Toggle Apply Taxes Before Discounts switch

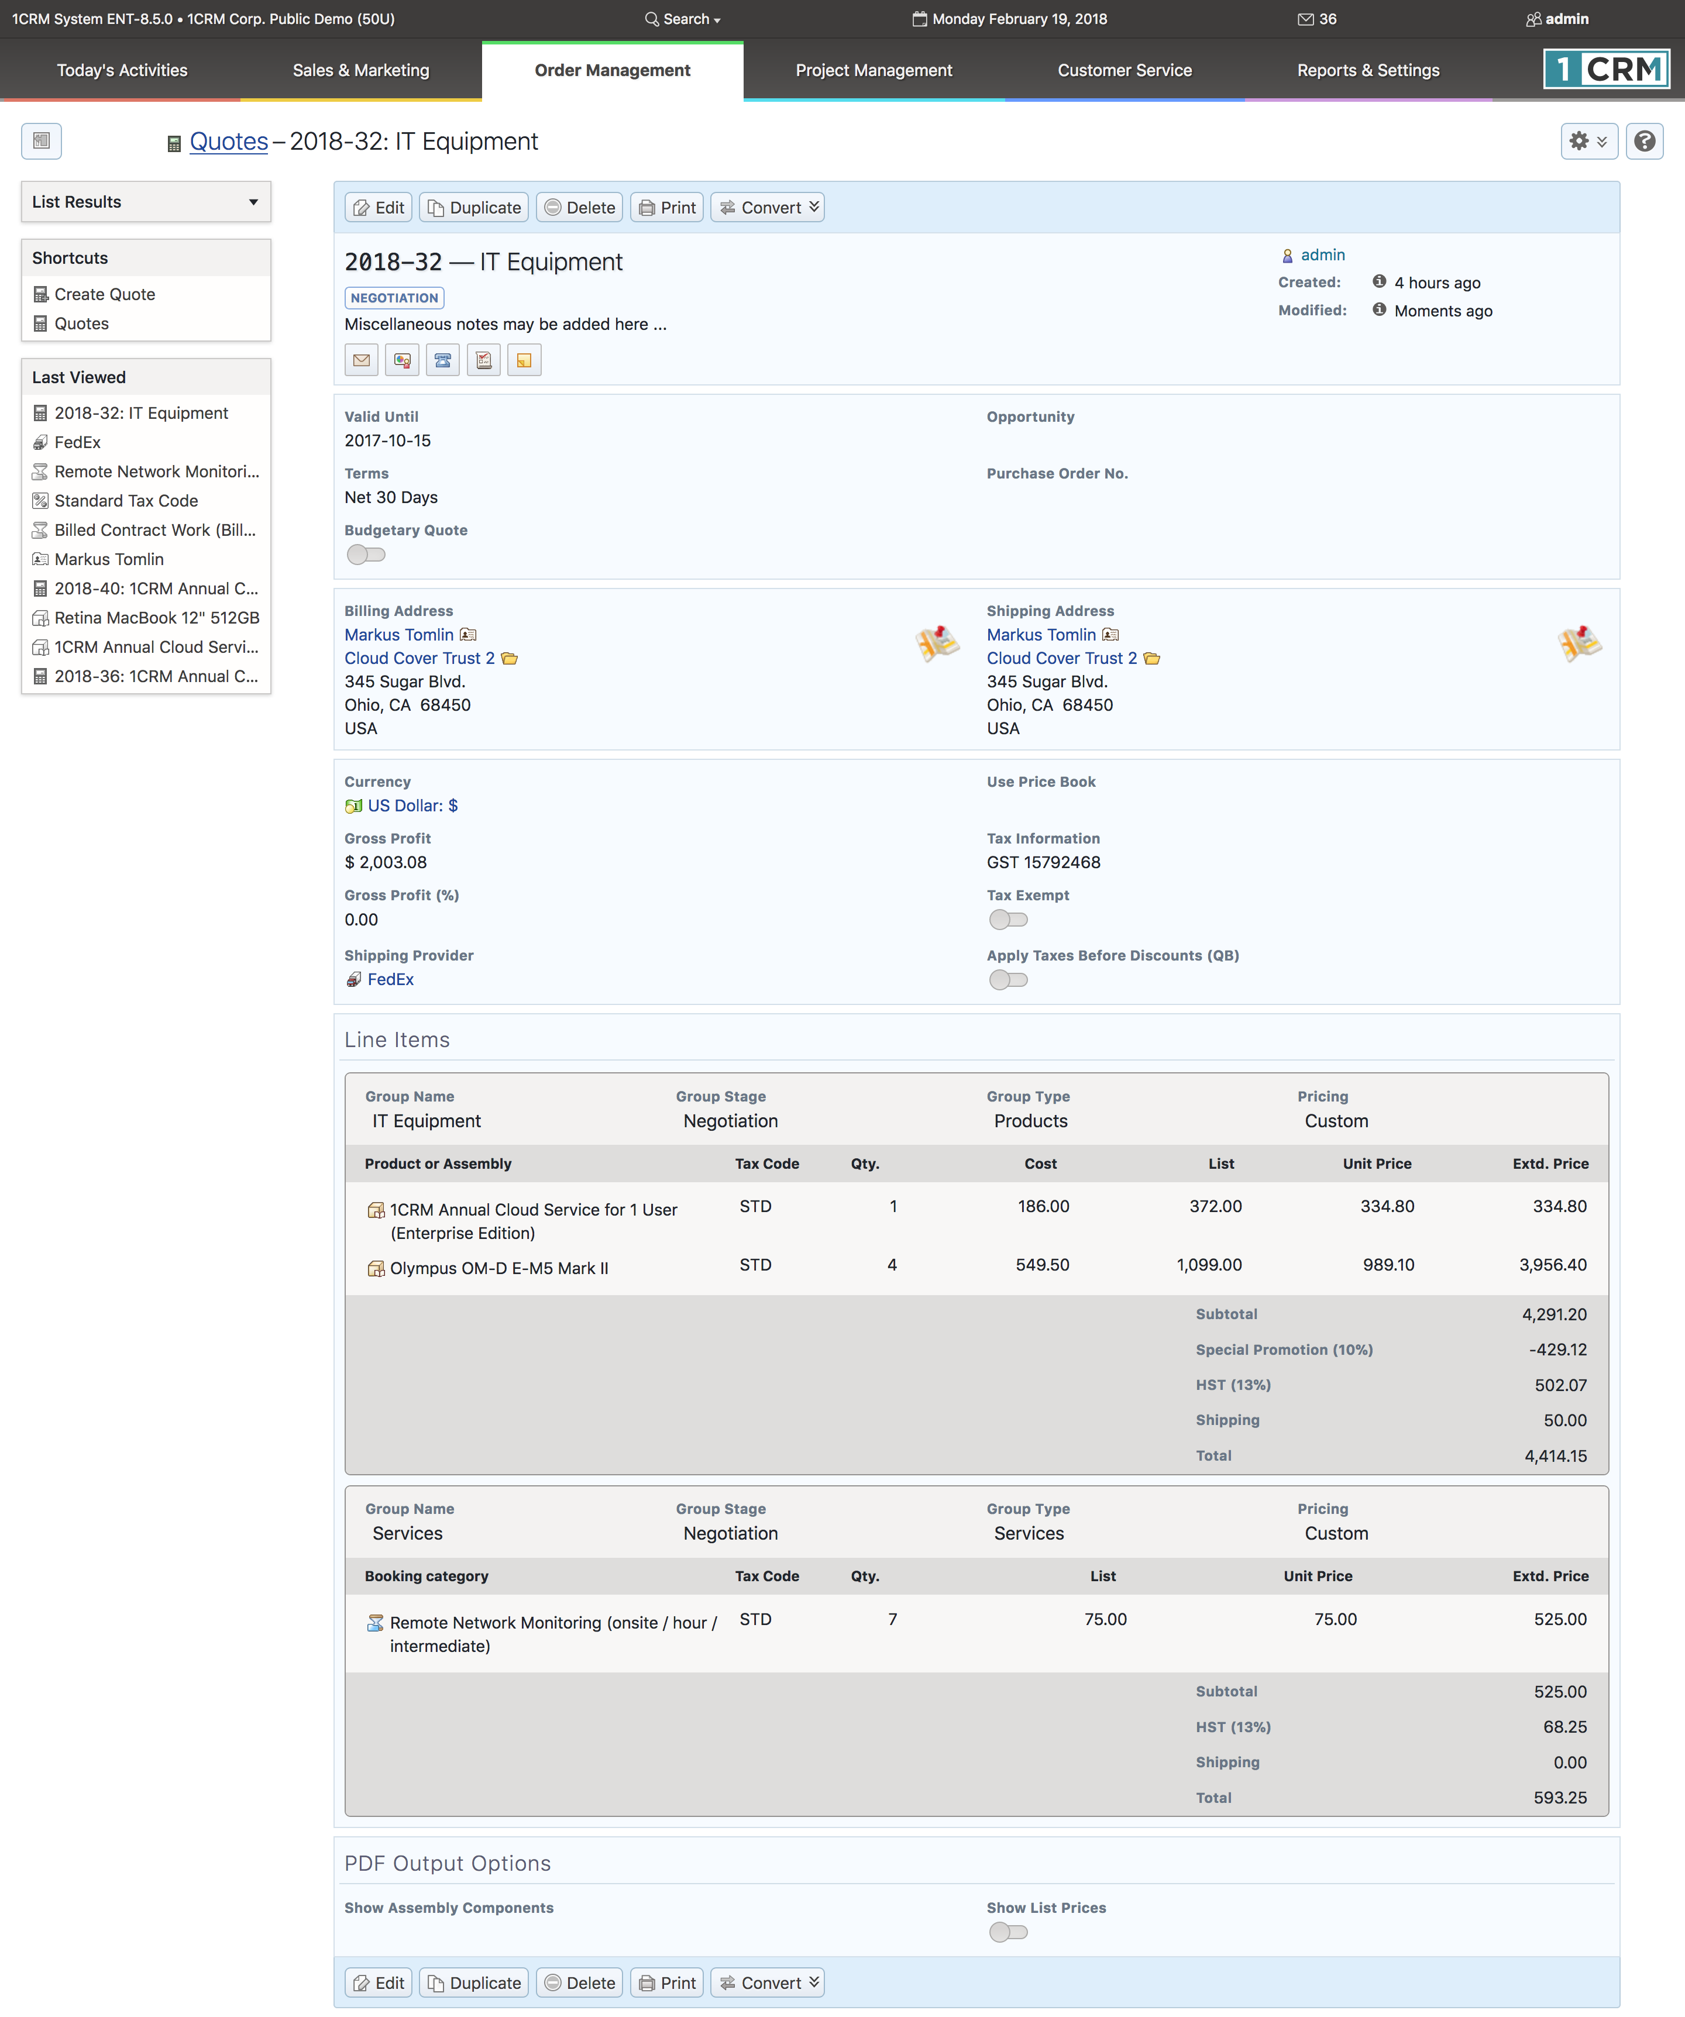[x=1007, y=980]
